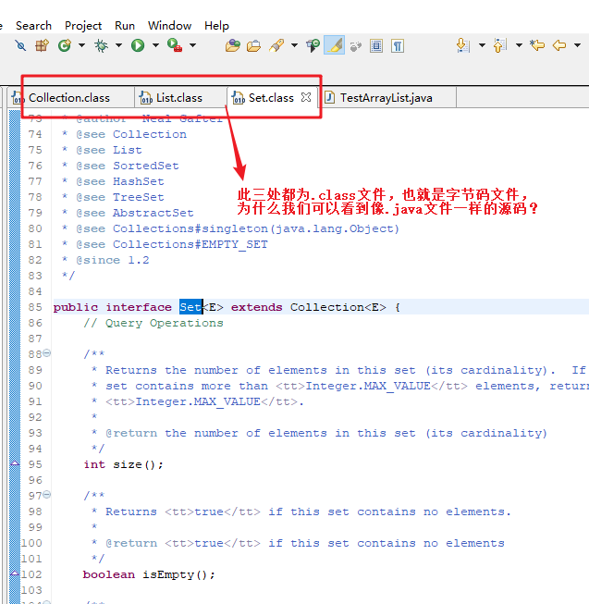Viewport: 589px width, 604px height.
Task: Click override marker beside line 102
Action: [x=15, y=573]
